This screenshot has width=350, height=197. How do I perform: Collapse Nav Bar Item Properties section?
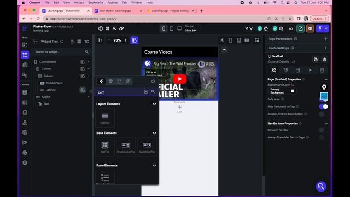(x=326, y=124)
